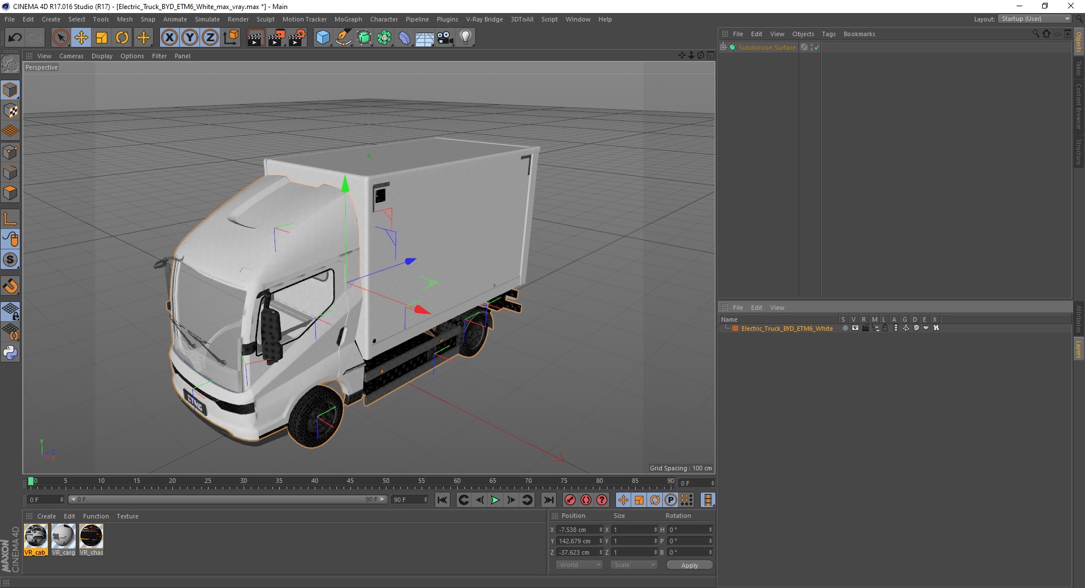Open the Scale mode dropdown

pos(633,565)
